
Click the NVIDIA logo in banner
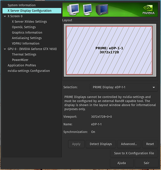[148, 10]
